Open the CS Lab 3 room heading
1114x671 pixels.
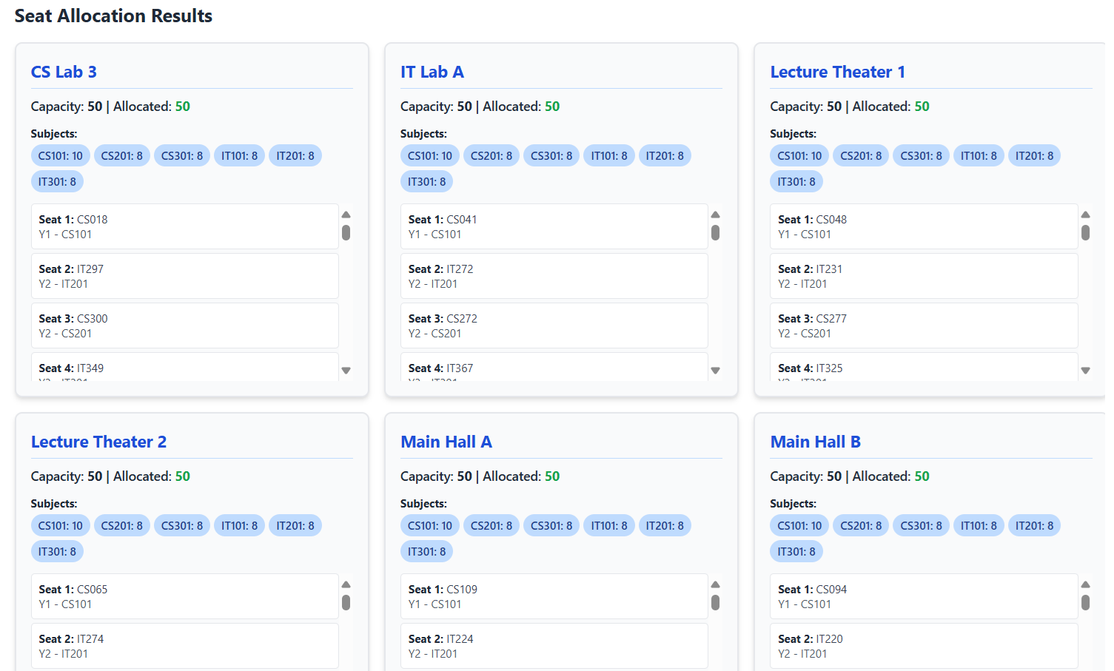(x=64, y=72)
